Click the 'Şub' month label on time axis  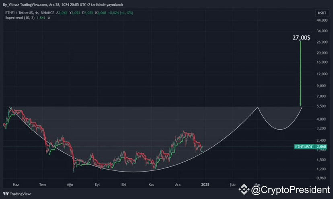(232, 184)
